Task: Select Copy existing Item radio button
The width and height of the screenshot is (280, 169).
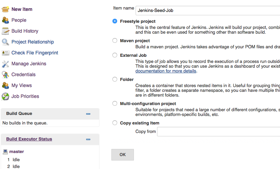Action: pyautogui.click(x=115, y=123)
